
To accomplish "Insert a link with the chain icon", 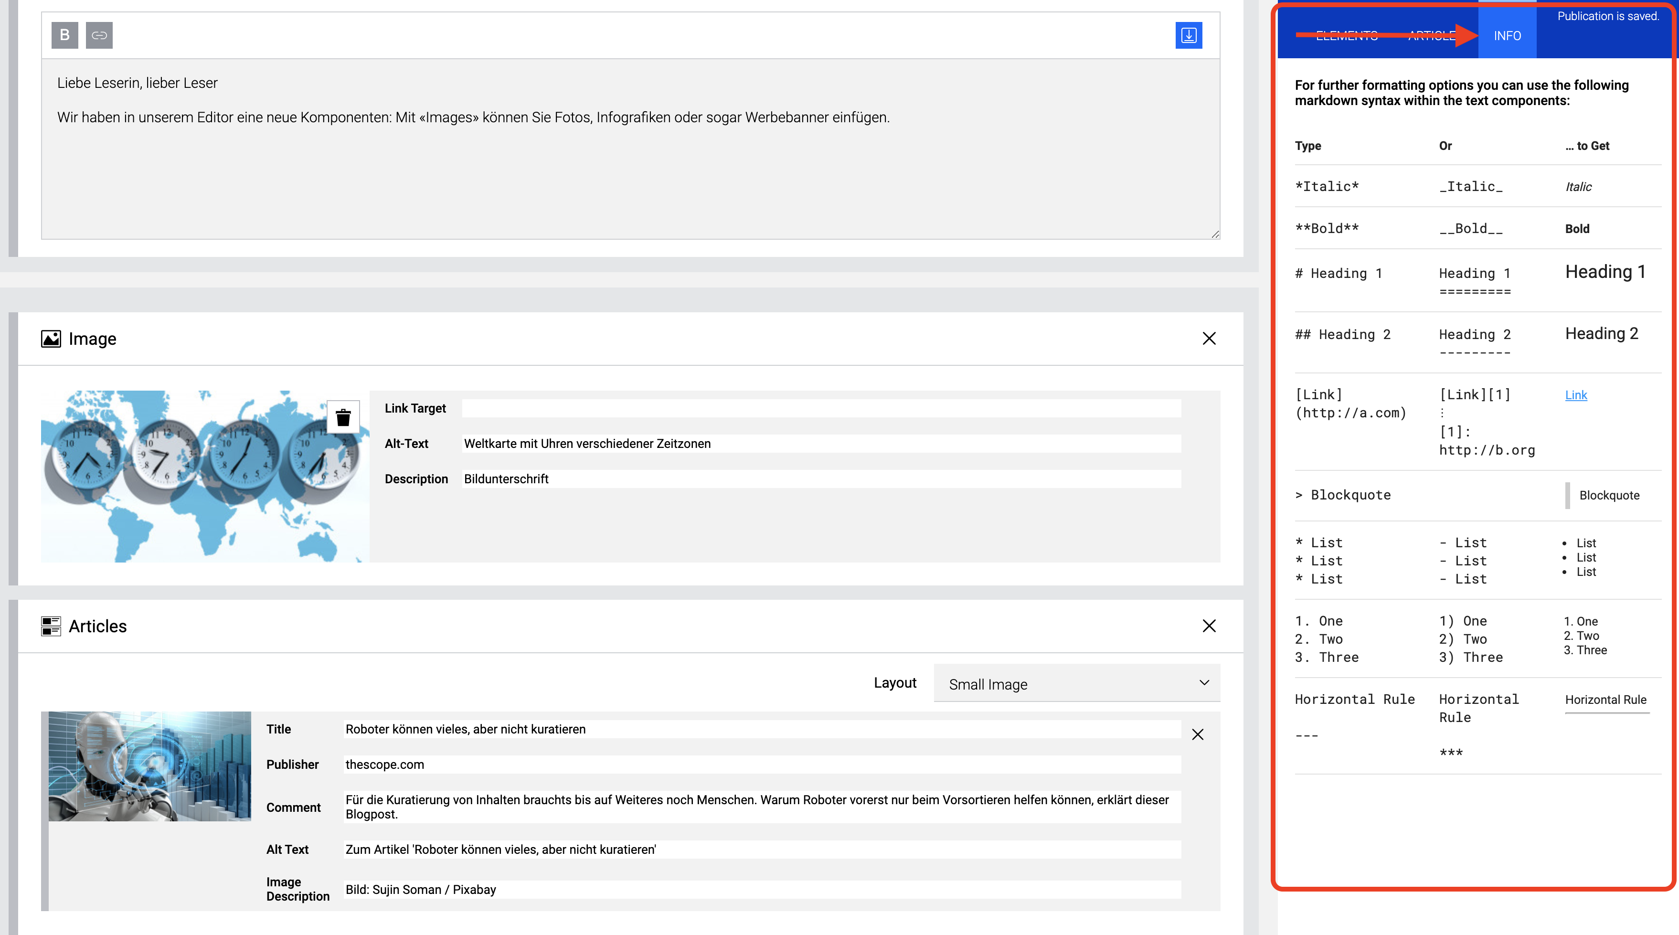I will pyautogui.click(x=99, y=35).
